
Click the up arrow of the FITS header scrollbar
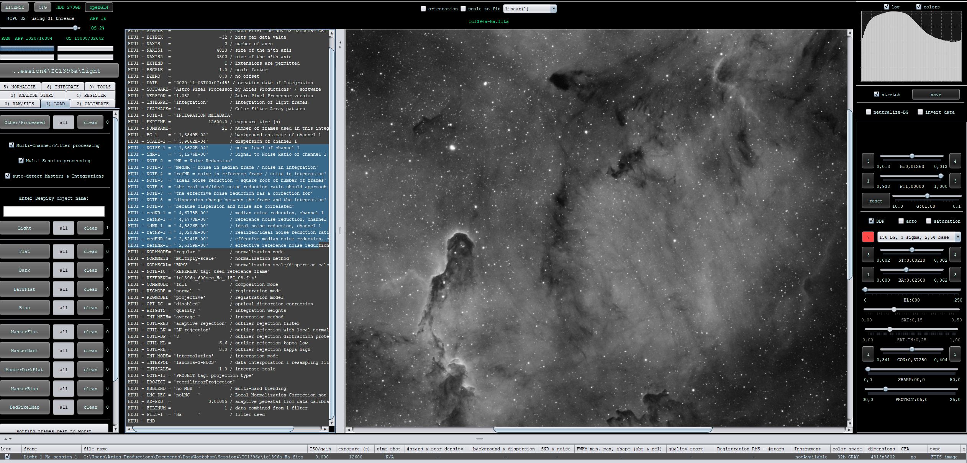click(x=331, y=34)
